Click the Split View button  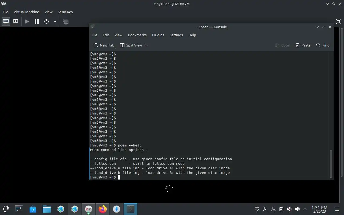131,45
